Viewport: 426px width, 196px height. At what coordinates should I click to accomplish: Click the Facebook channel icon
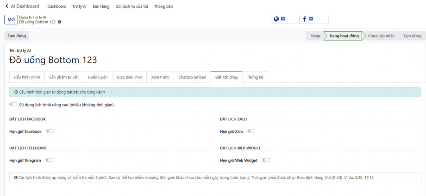(x=305, y=19)
